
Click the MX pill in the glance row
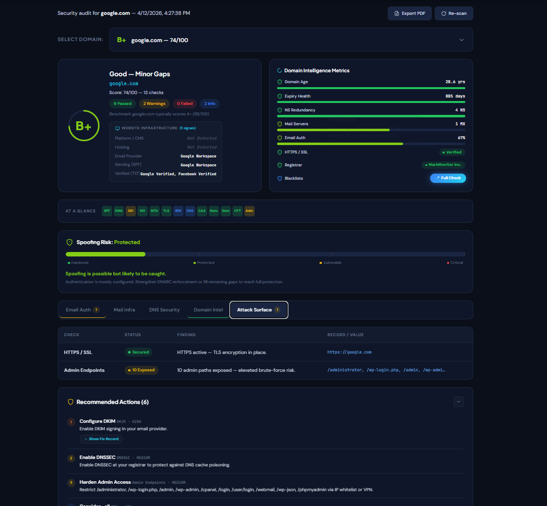tap(142, 211)
